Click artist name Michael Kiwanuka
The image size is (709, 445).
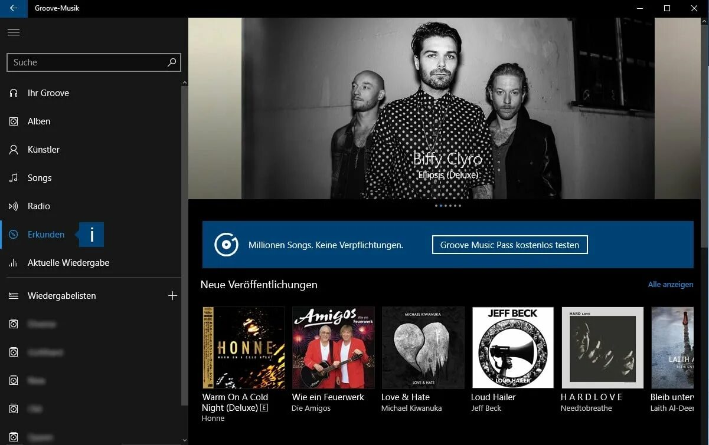411,408
